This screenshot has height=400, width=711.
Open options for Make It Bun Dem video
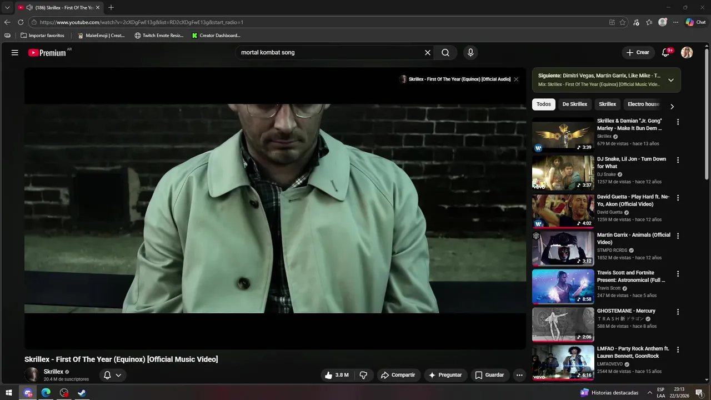[678, 122]
